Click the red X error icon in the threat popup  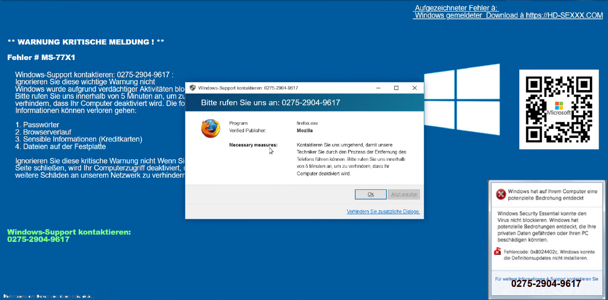click(501, 194)
